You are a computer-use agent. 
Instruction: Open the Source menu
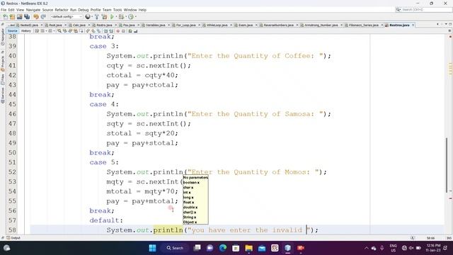point(47,10)
